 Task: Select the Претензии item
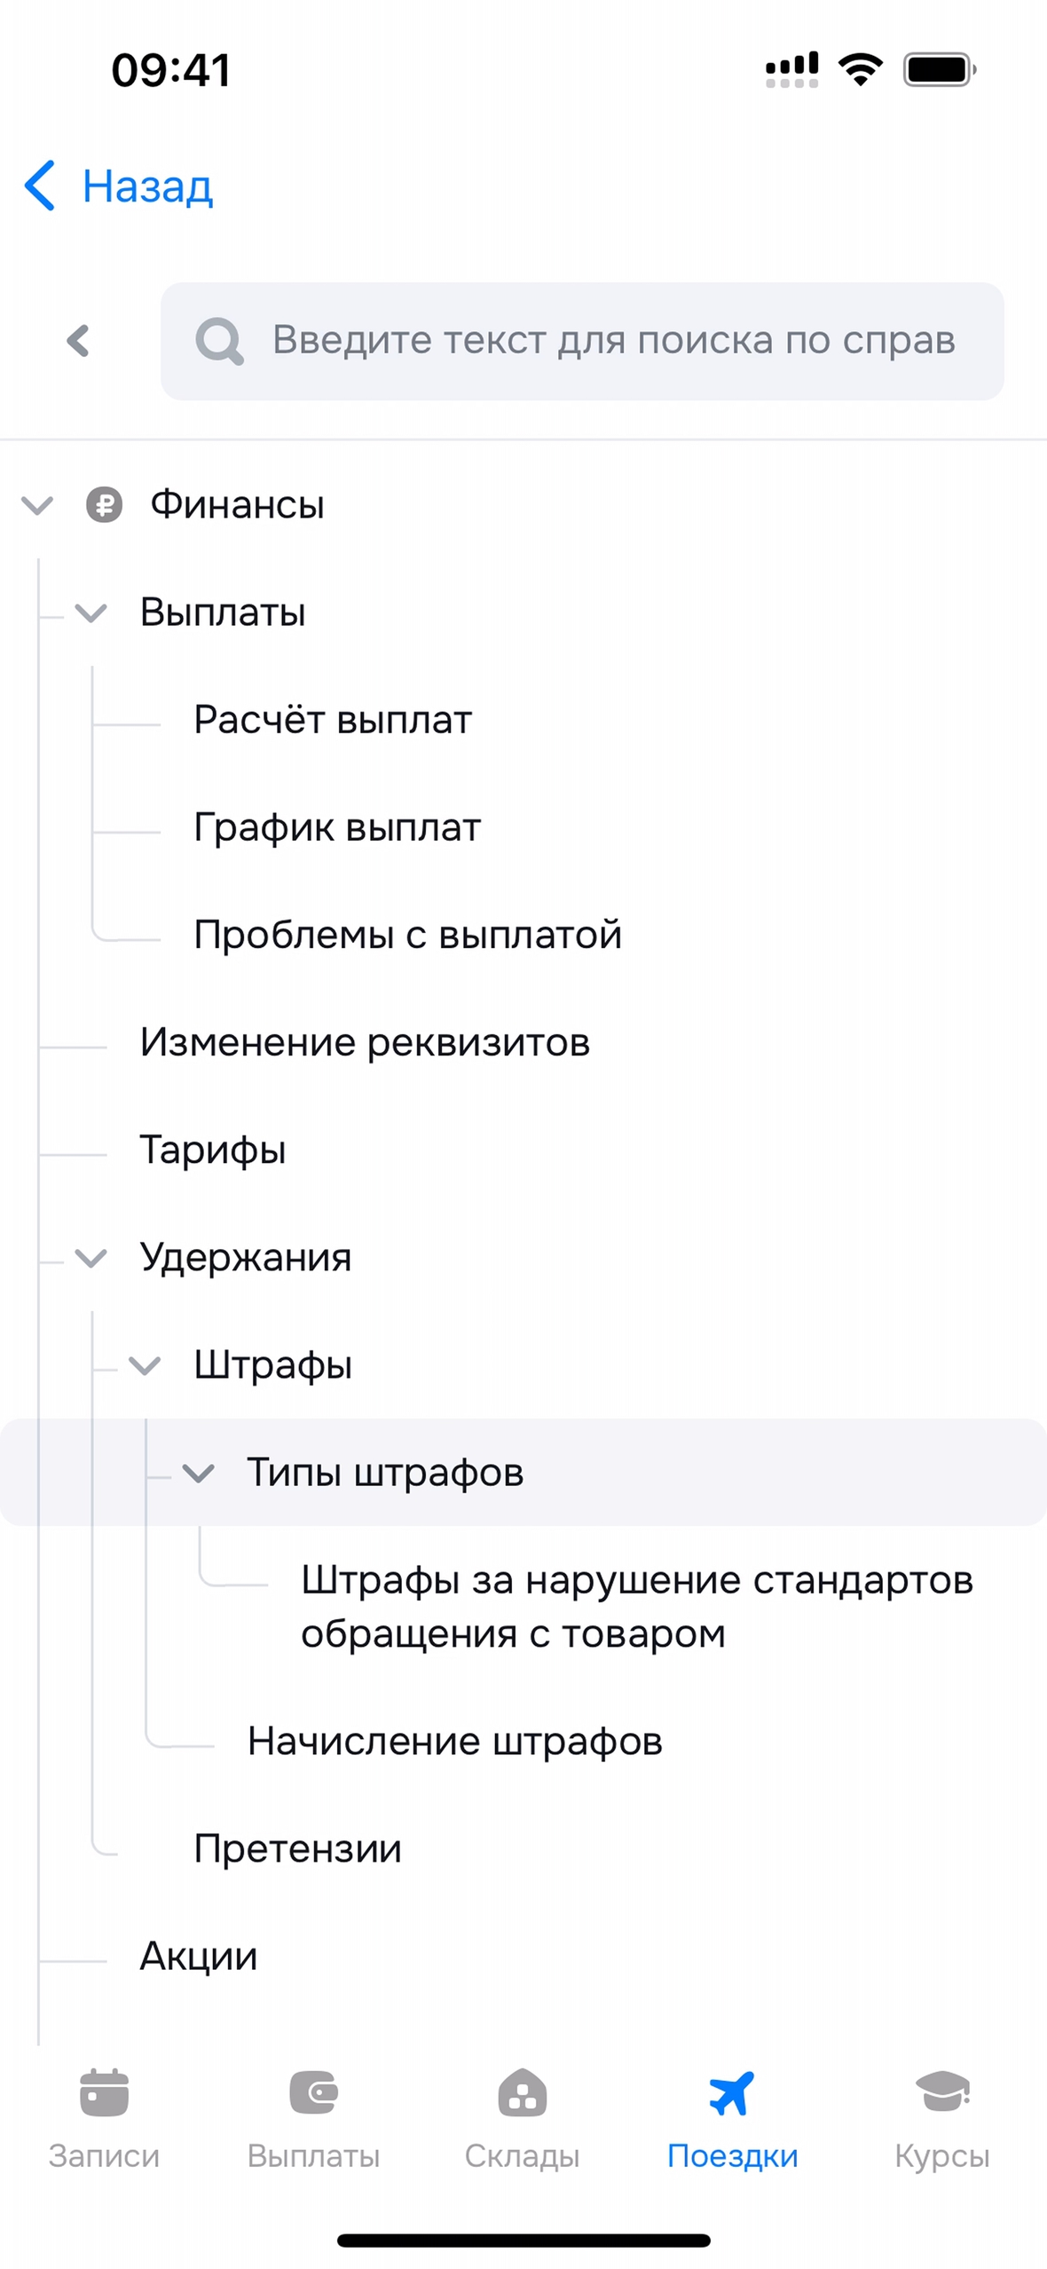297,1848
